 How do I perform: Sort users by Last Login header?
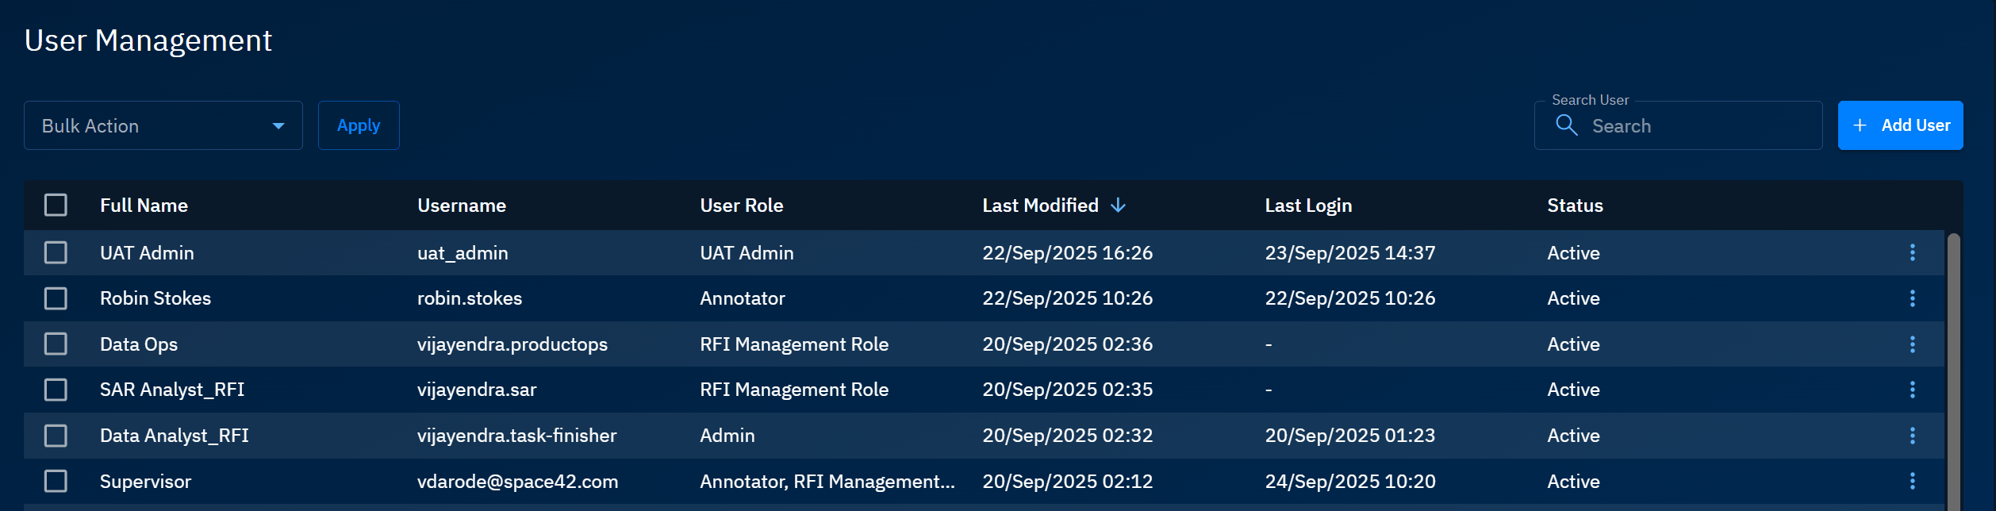(x=1307, y=206)
